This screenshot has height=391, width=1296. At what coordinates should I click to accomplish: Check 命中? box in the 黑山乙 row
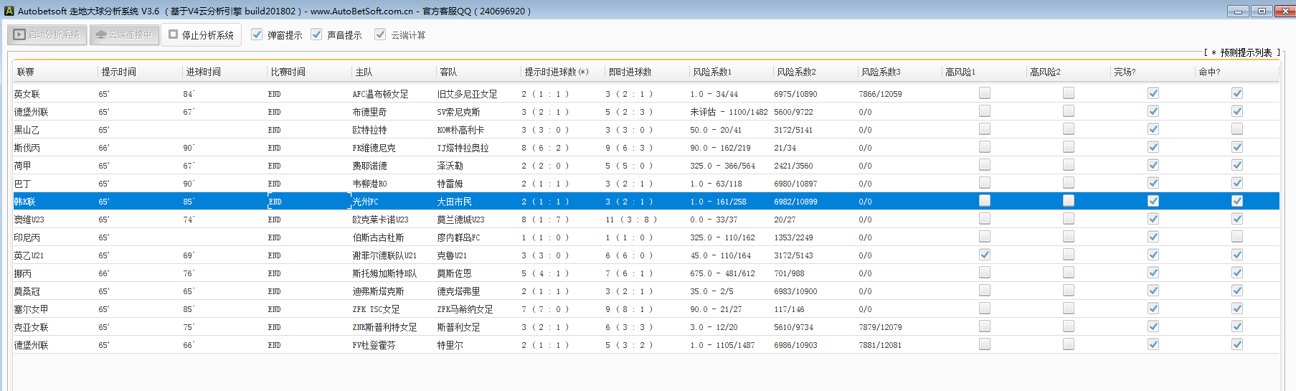(1236, 129)
